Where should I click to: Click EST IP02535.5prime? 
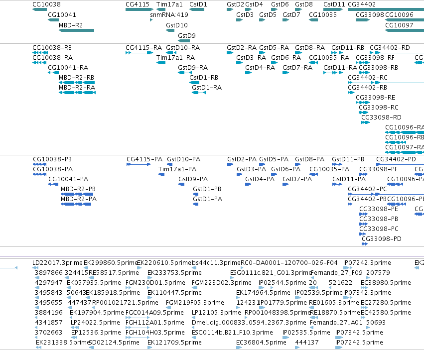click(306, 333)
